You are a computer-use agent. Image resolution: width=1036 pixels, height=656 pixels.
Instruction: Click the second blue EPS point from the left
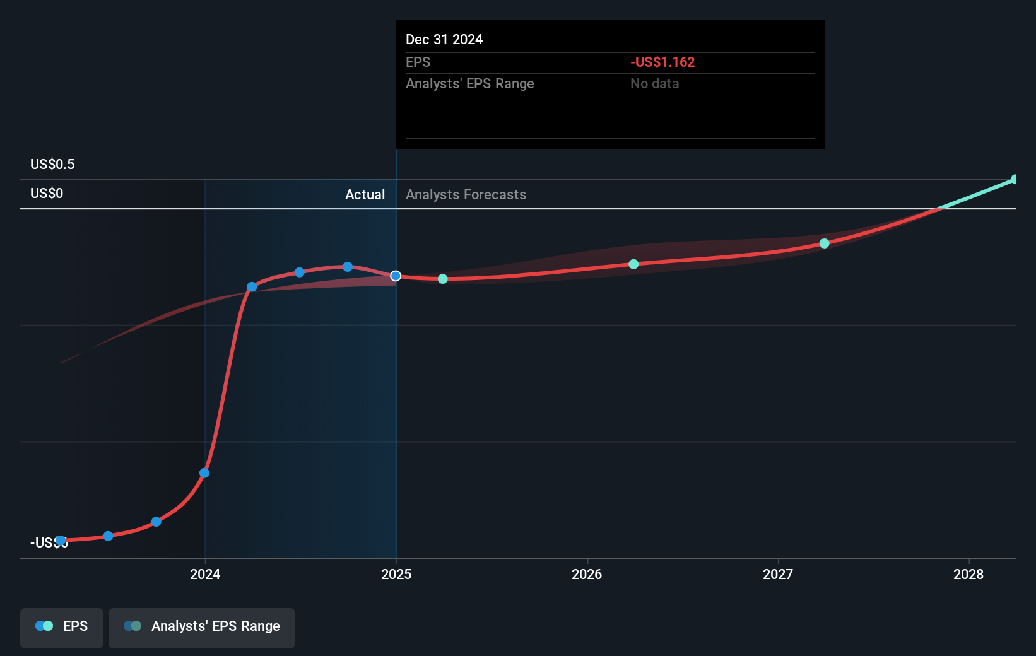pyautogui.click(x=108, y=536)
